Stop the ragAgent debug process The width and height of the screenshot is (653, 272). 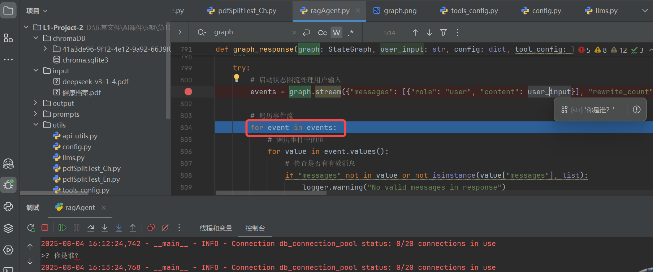pos(45,228)
